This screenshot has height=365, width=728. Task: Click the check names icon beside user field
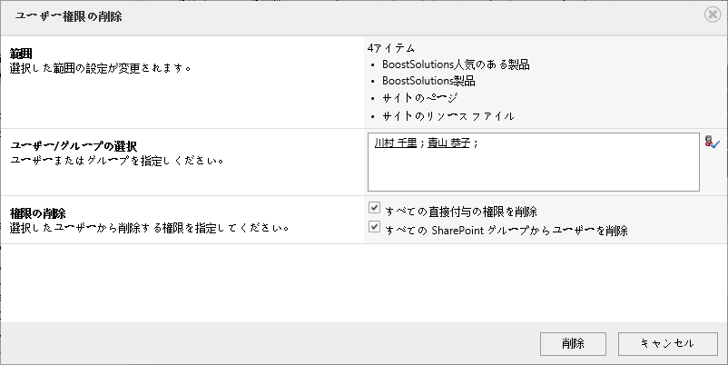712,143
